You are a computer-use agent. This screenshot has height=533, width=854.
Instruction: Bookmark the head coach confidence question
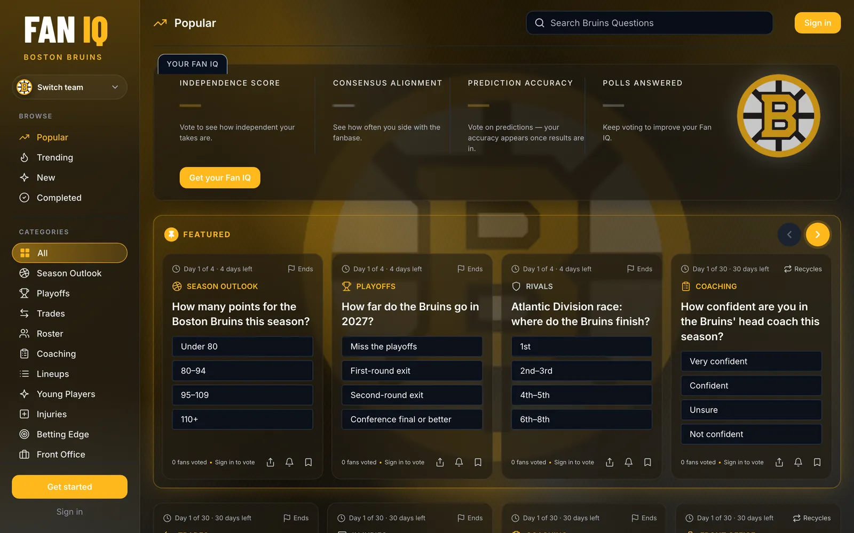(x=817, y=462)
